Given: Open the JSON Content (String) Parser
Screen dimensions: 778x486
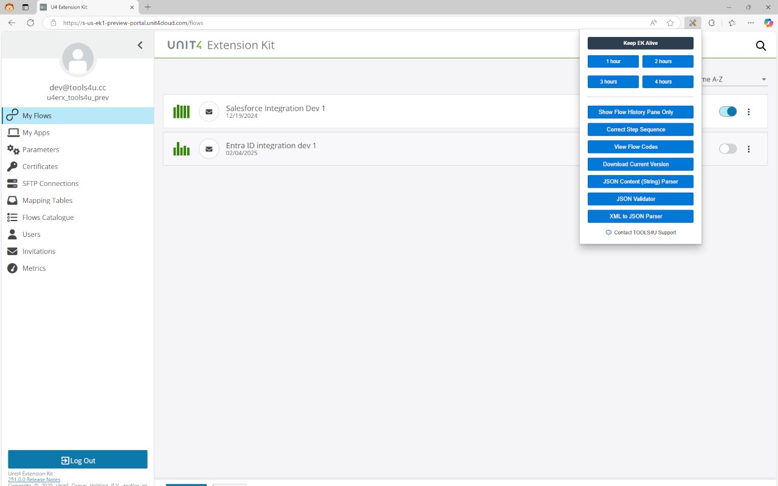Looking at the screenshot, I should coord(641,181).
